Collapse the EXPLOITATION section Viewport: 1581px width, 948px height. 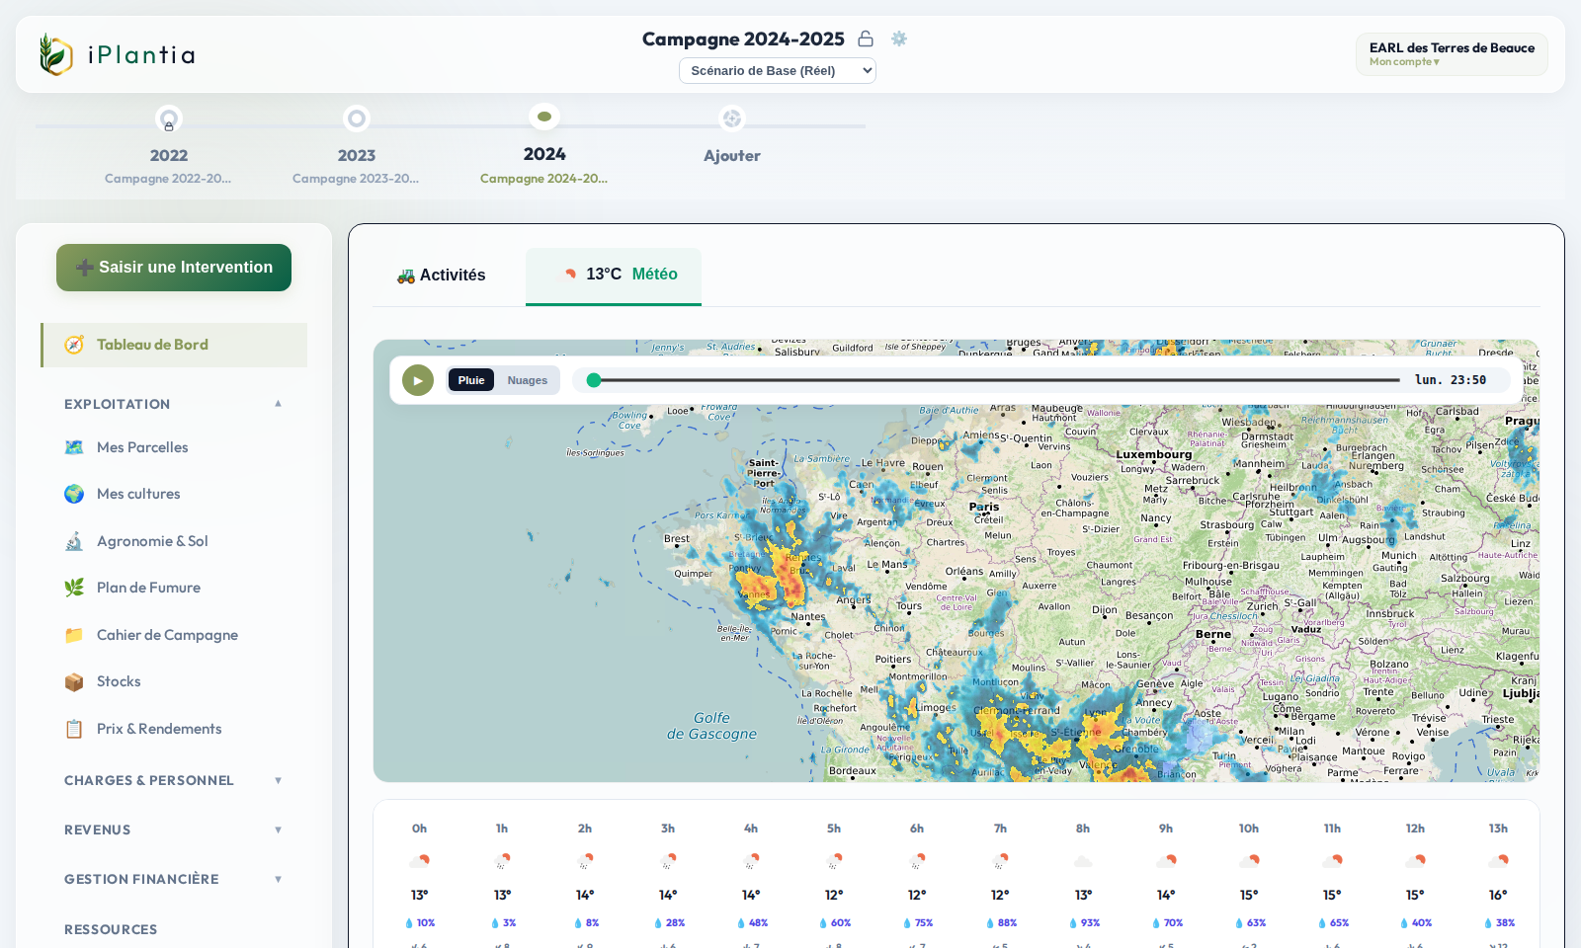(174, 404)
